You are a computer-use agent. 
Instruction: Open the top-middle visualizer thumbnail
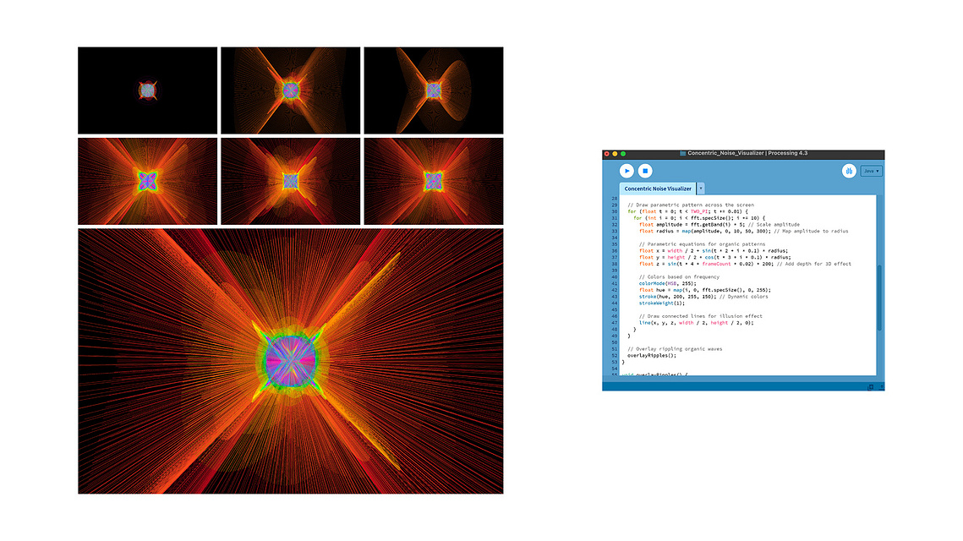[291, 90]
